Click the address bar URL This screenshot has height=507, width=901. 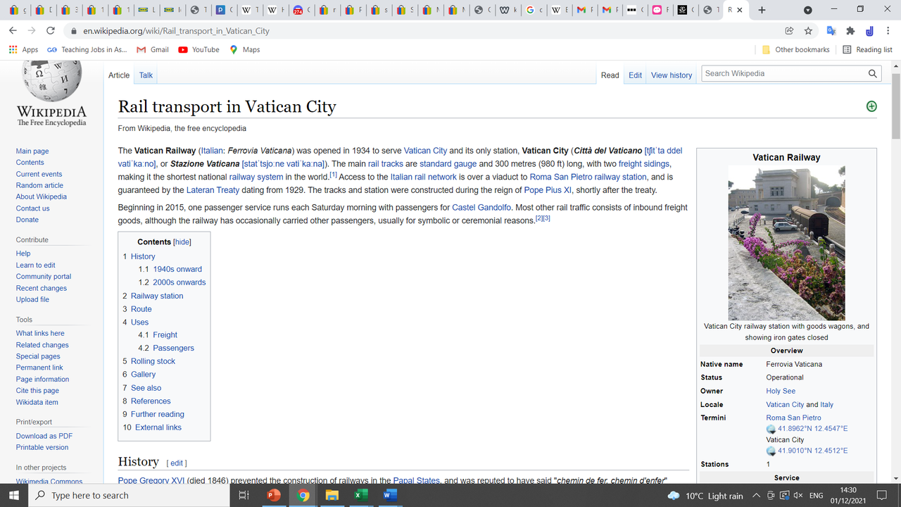pos(176,31)
